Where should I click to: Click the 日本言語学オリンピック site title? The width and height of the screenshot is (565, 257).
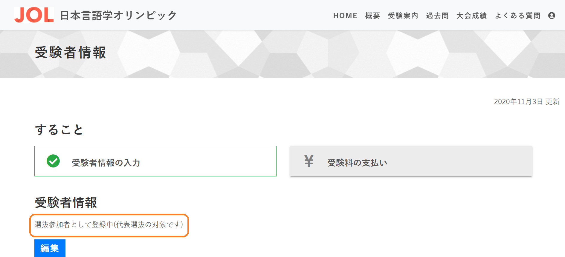pos(118,16)
